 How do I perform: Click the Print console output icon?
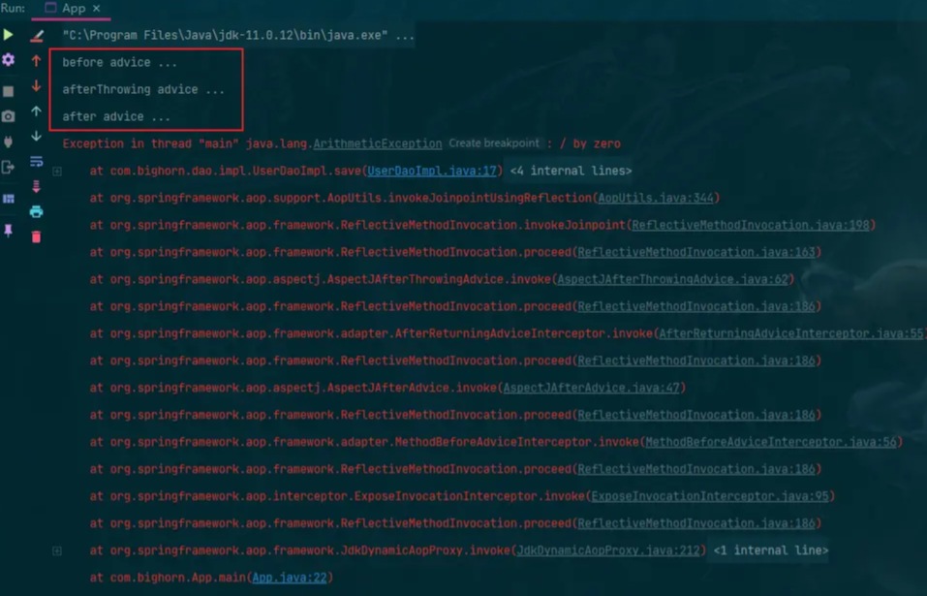coord(37,211)
